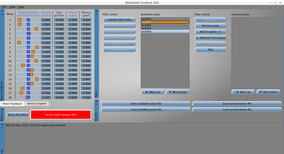Float the Motor feedback dock panel
Viewport: 284px width, 154px height.
pyautogui.click(x=2, y=14)
